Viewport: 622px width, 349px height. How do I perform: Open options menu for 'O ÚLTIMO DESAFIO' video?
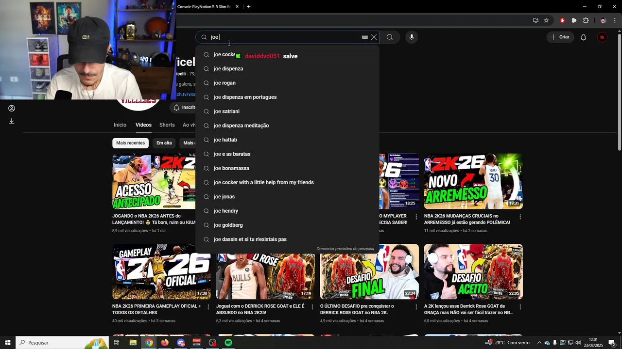pos(416,307)
